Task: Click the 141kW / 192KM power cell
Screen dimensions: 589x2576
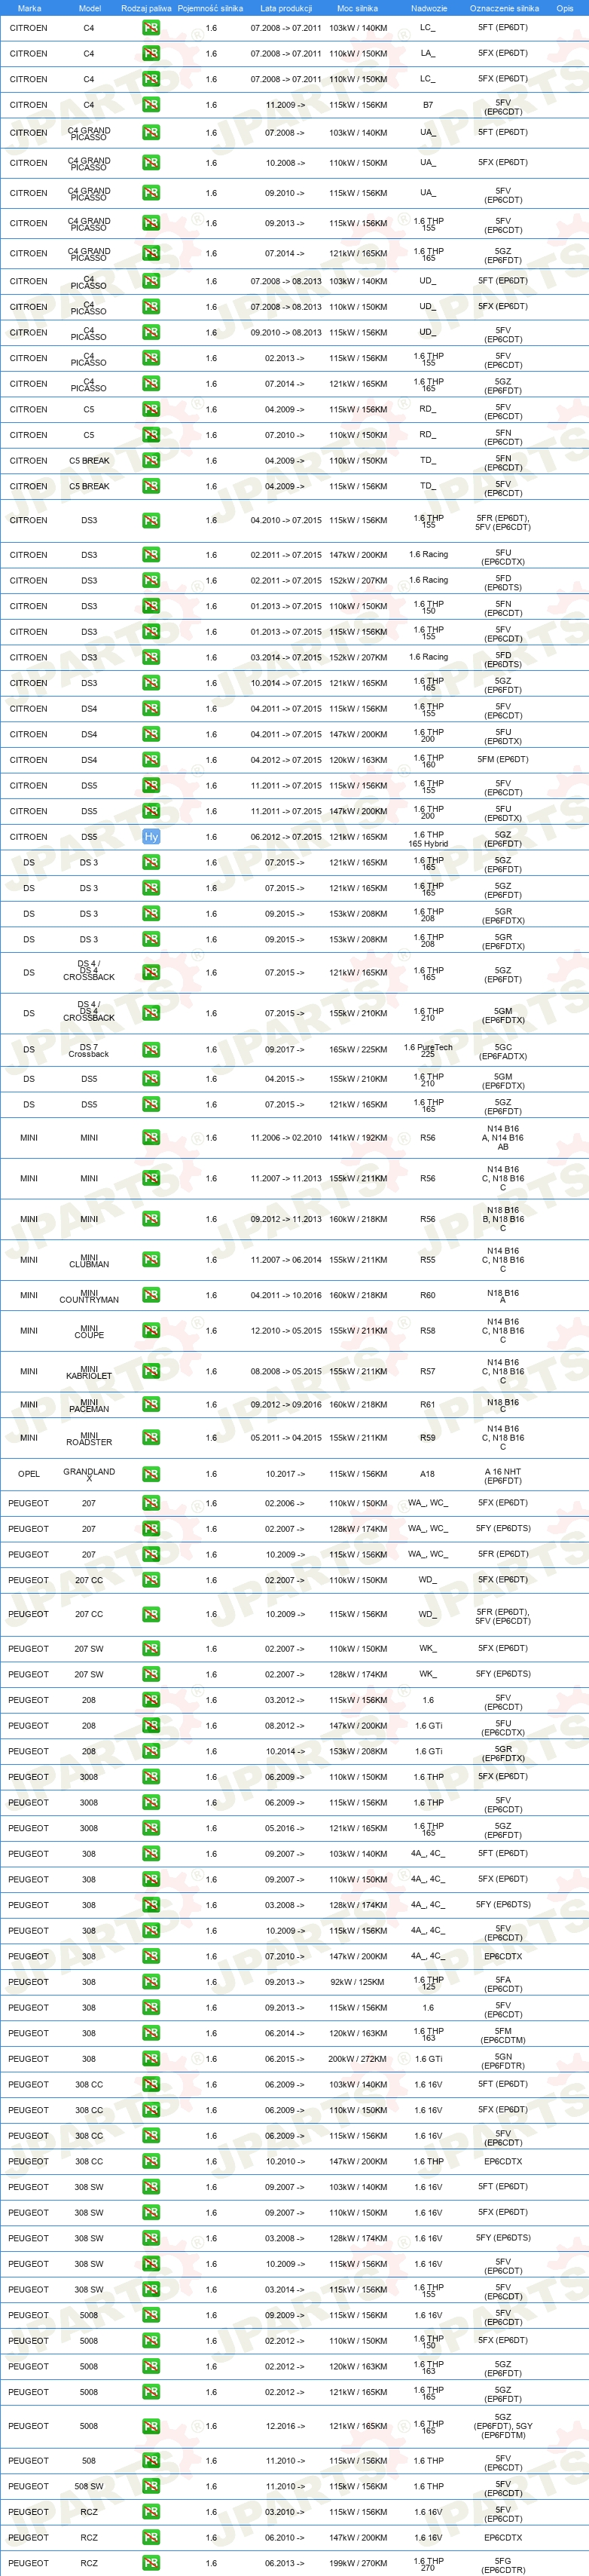Action: (x=358, y=1138)
